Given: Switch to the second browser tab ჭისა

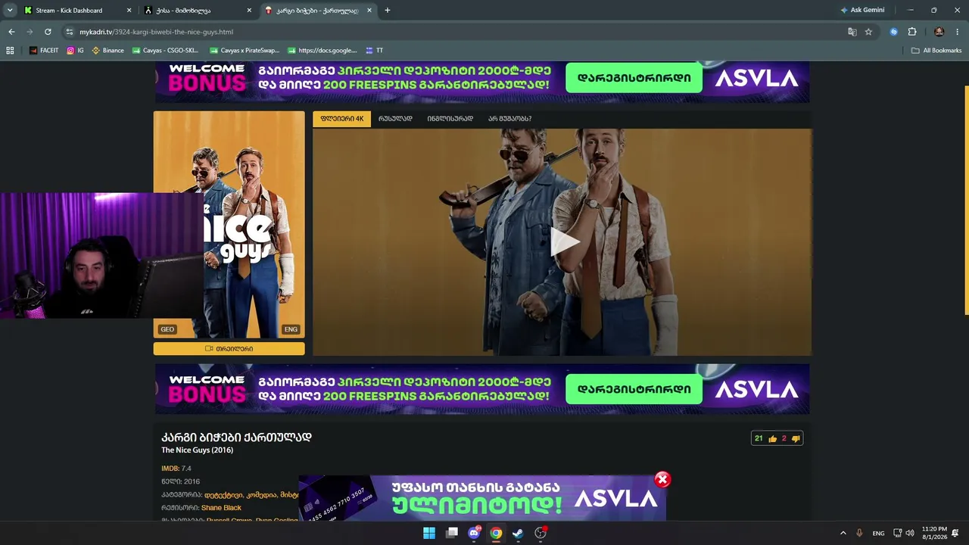Looking at the screenshot, I should point(198,11).
